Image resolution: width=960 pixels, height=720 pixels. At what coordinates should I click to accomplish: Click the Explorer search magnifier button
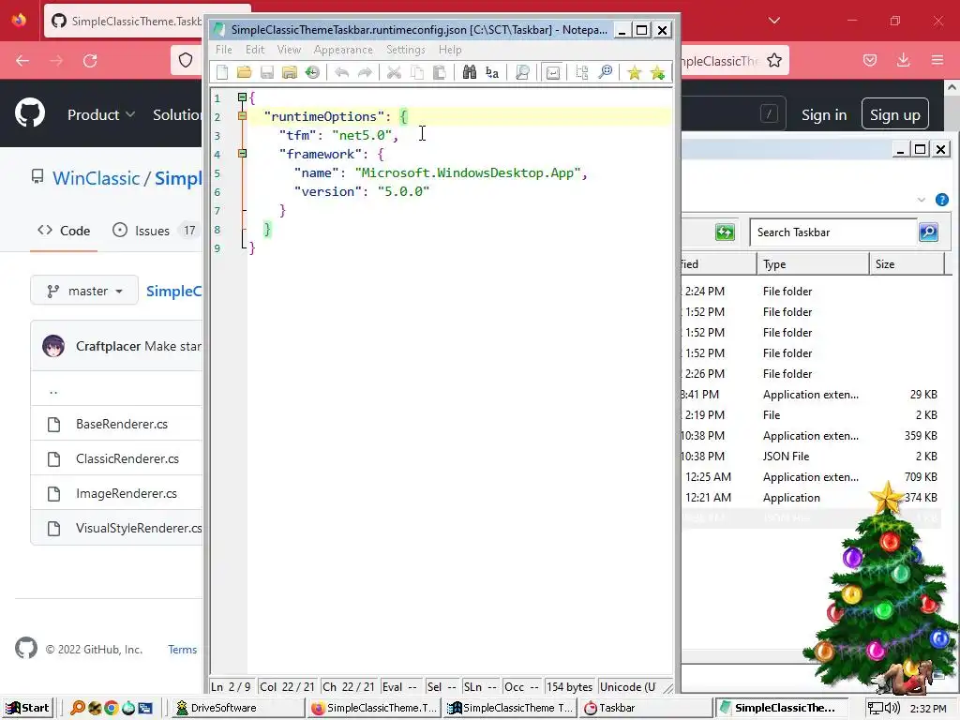click(x=929, y=232)
